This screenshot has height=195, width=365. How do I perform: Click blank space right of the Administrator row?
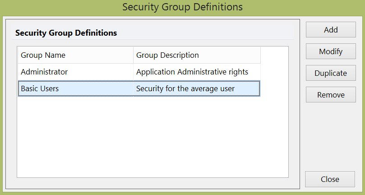274,72
